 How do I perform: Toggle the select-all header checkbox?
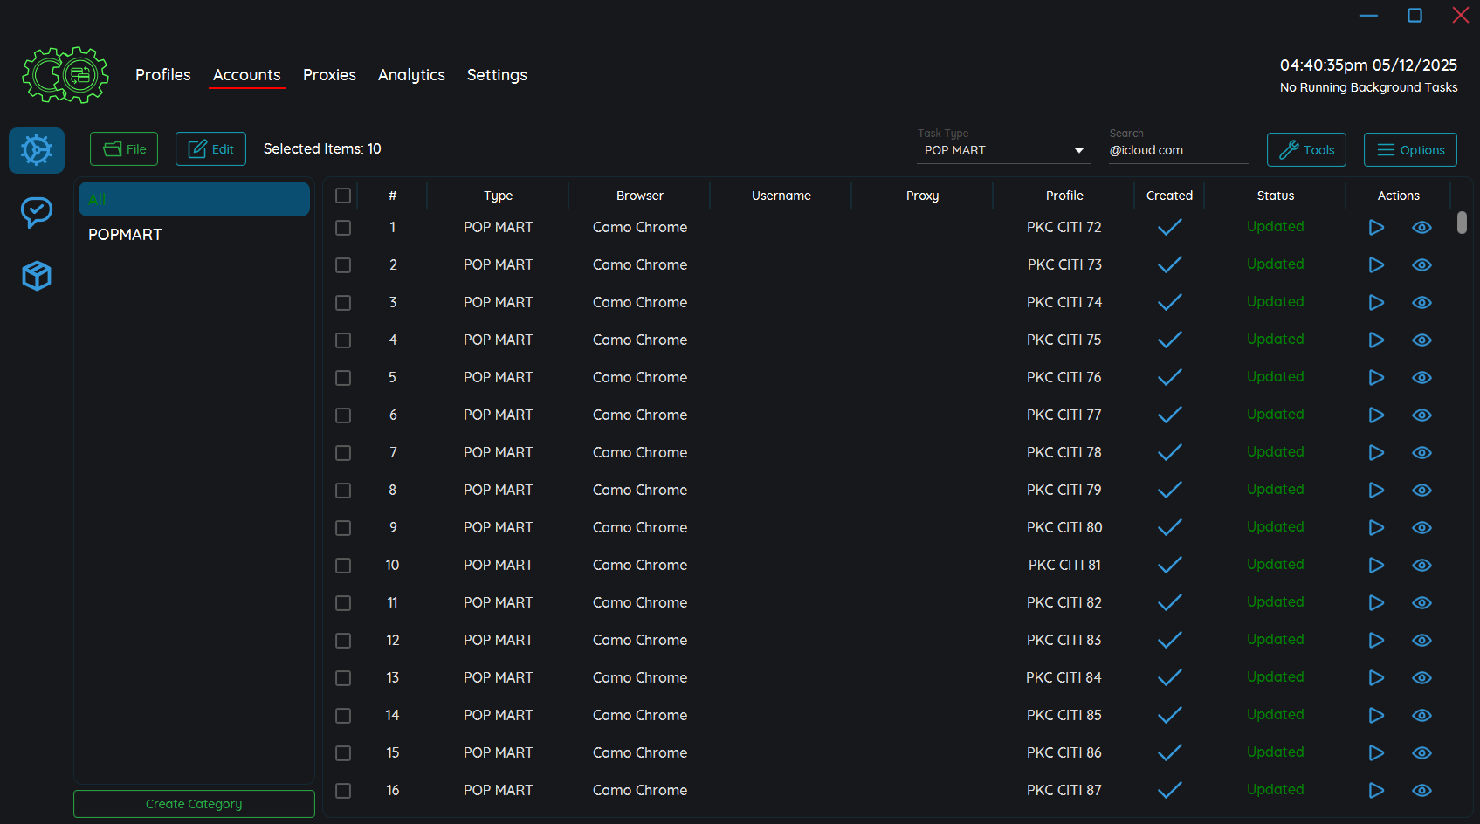343,196
